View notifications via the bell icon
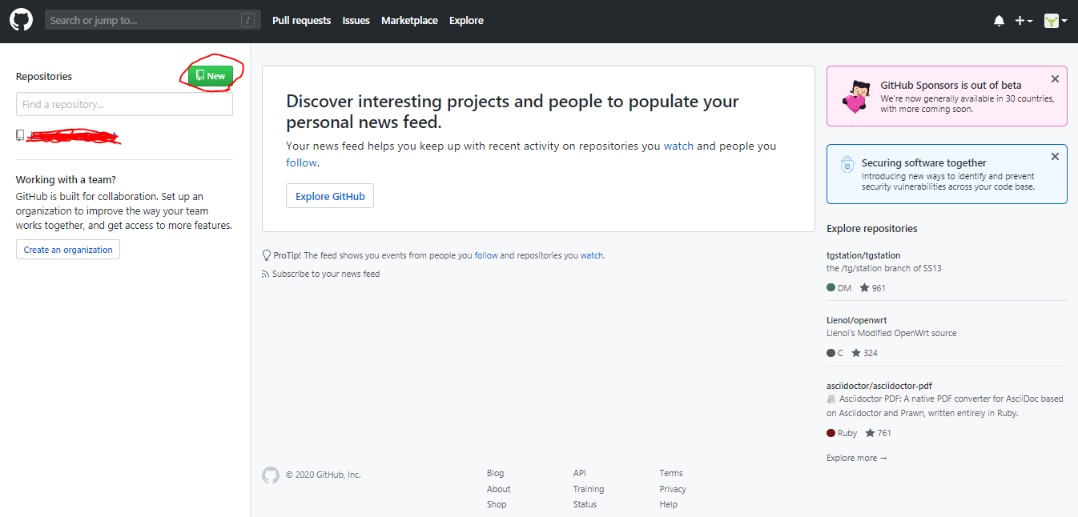Screen dimensions: 1078x517 pos(999,21)
